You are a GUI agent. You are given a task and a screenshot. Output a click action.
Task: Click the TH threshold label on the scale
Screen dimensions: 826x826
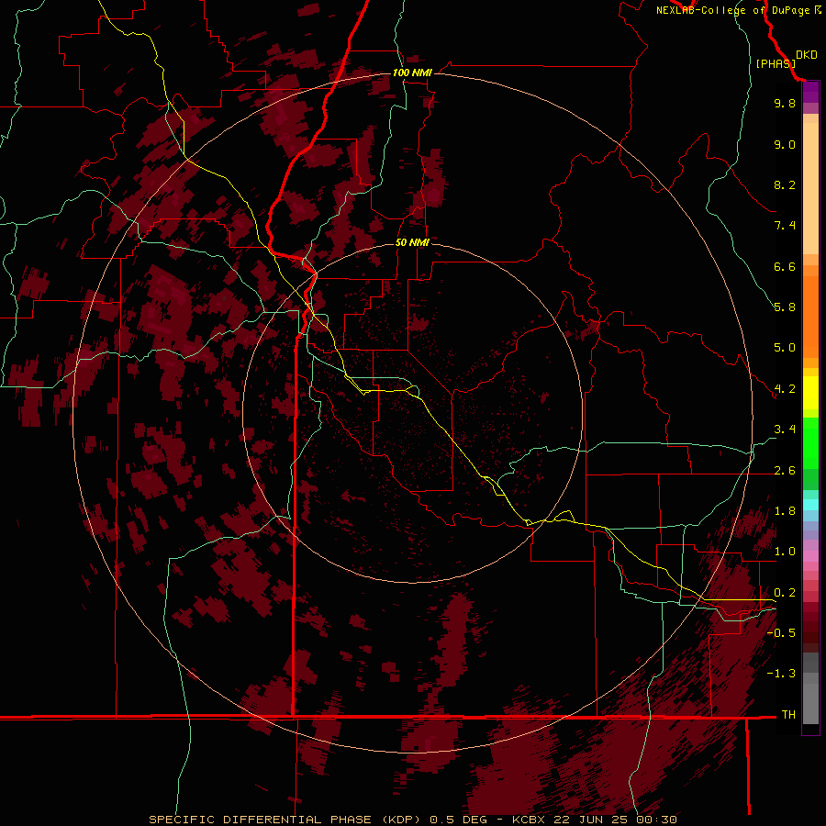click(788, 715)
